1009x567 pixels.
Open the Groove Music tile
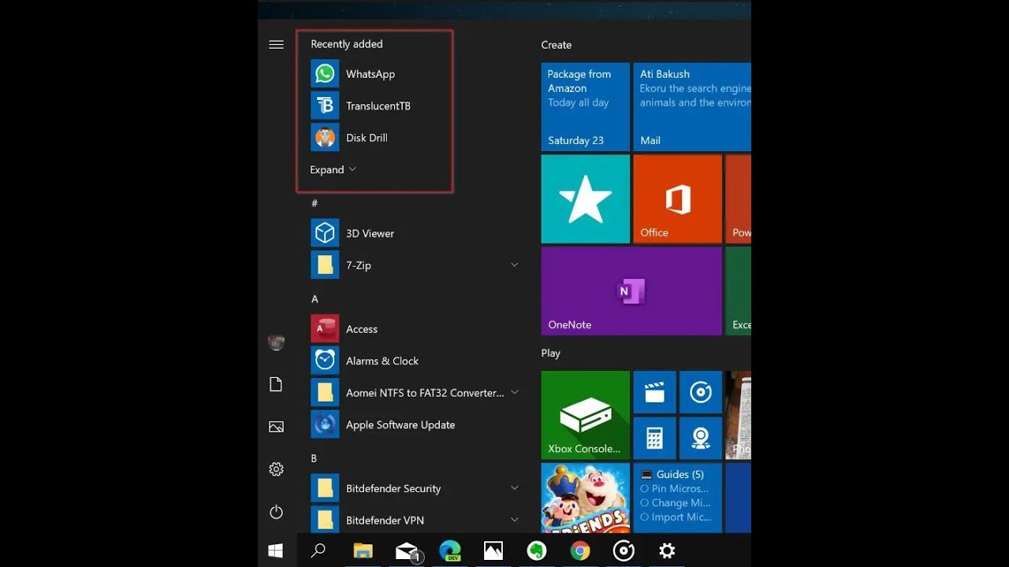[701, 392]
